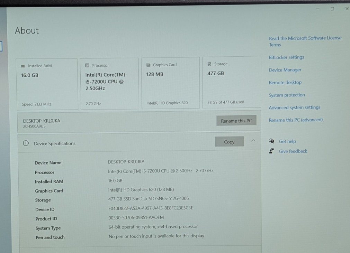Open Rename this PC (advanced) link
Viewport: 350px width, 253px height.
coord(296,120)
